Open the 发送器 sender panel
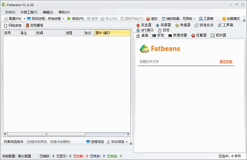Viewport: 247px width, 160px height. click(144, 25)
